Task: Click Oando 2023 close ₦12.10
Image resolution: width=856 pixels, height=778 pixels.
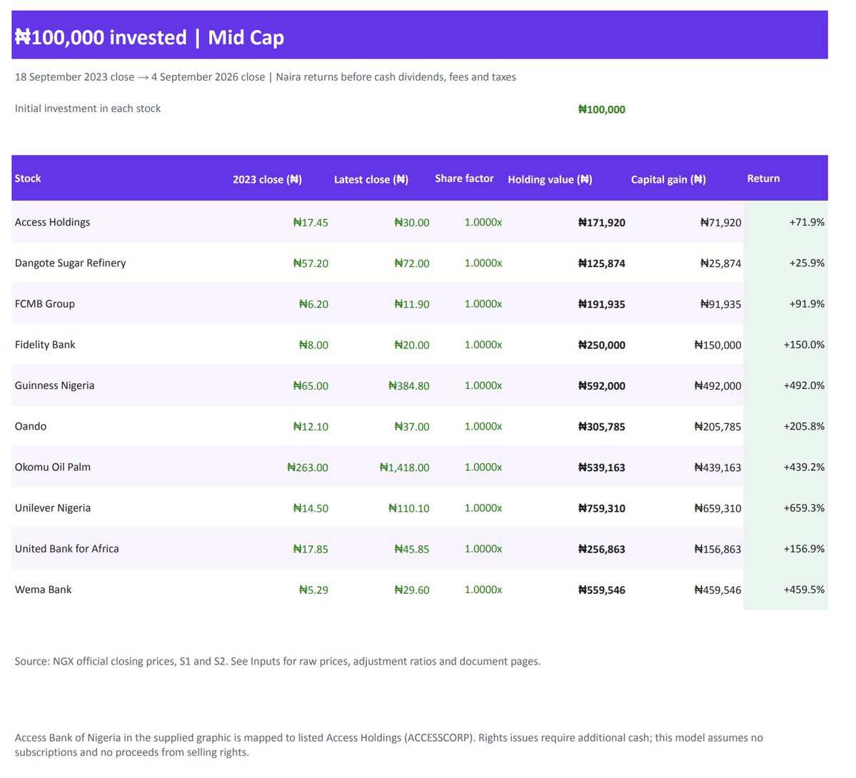Action: [311, 426]
